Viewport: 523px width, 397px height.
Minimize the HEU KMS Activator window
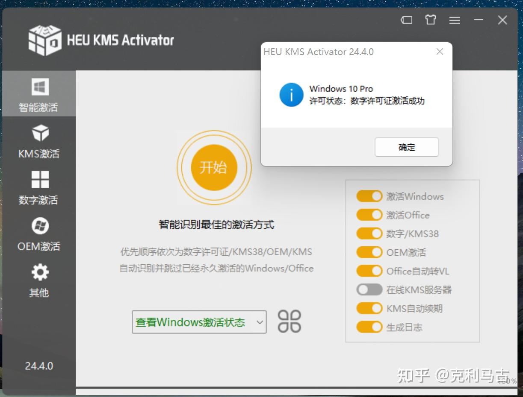[479, 20]
